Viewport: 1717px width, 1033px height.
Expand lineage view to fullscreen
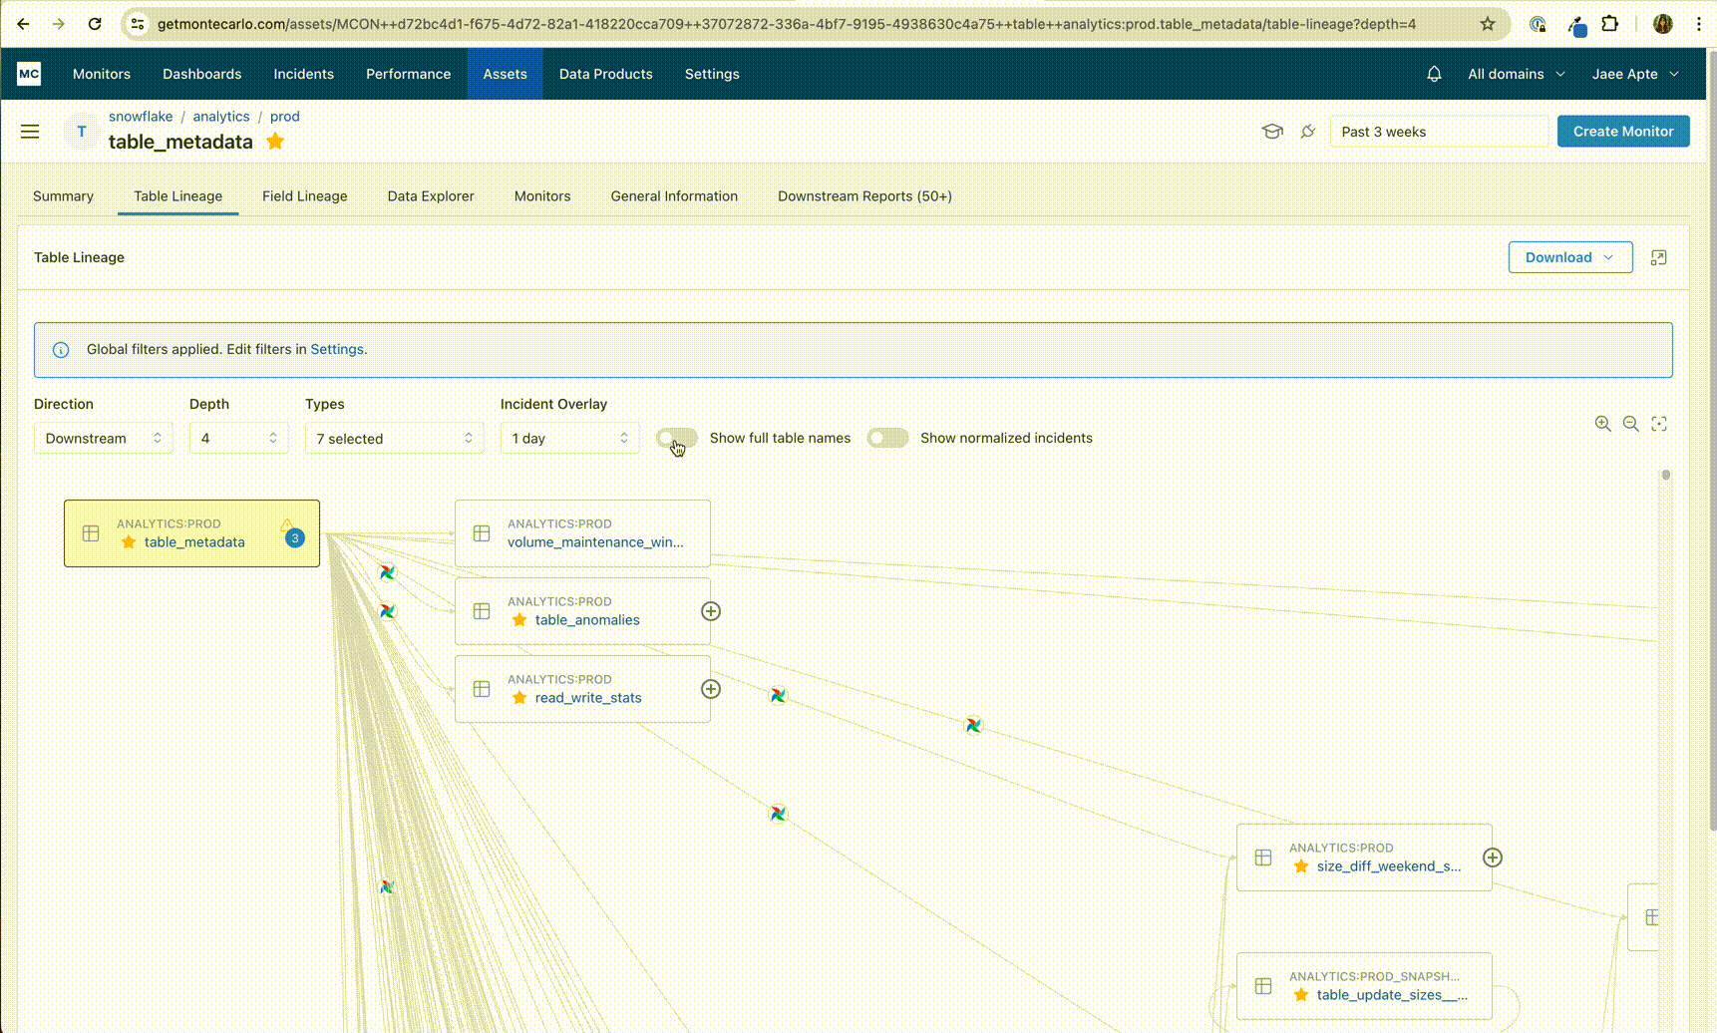(x=1658, y=257)
